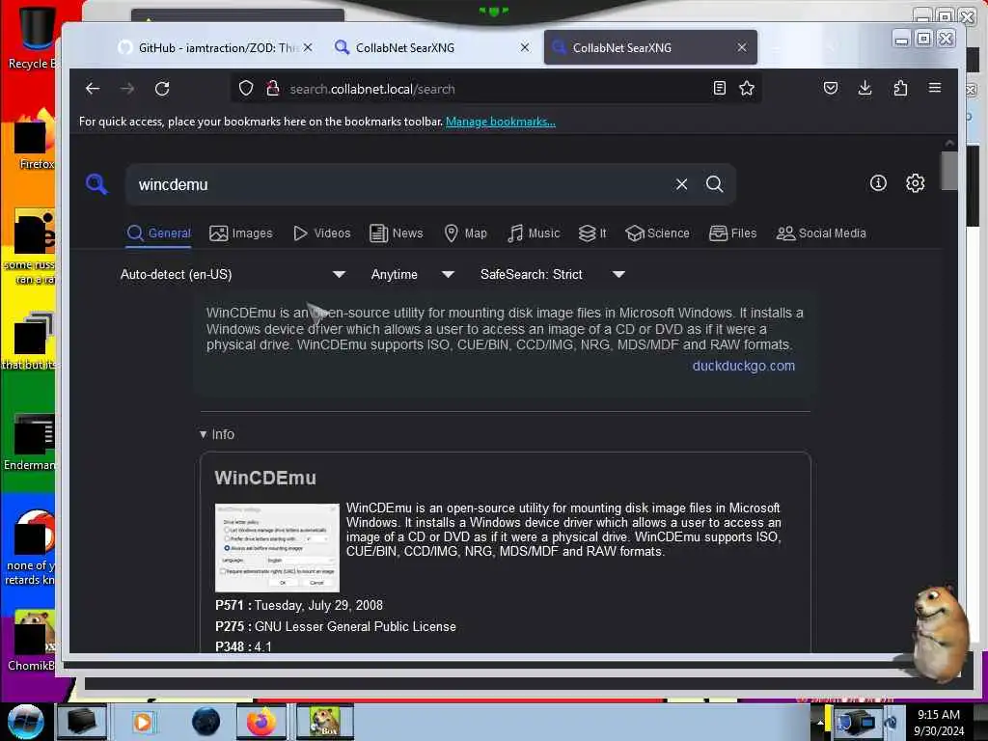
Task: Click the Tuesday, July 29, 2008 date
Action: point(318,605)
